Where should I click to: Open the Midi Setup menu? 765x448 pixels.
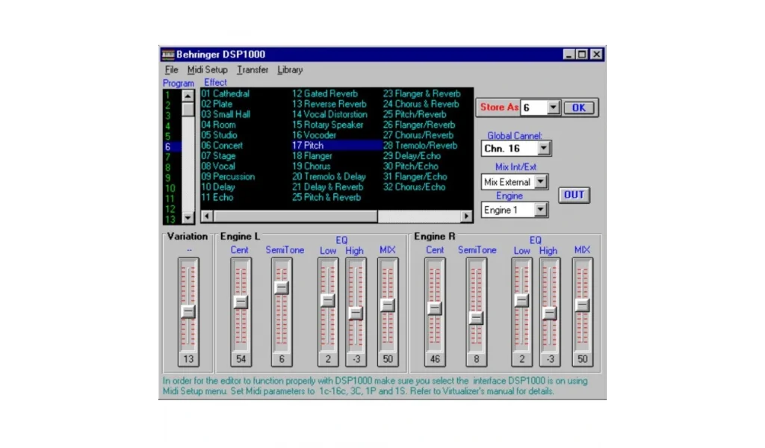point(207,70)
